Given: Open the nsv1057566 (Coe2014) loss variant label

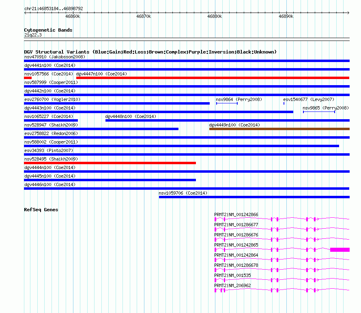Looking at the screenshot, I should (49, 74).
